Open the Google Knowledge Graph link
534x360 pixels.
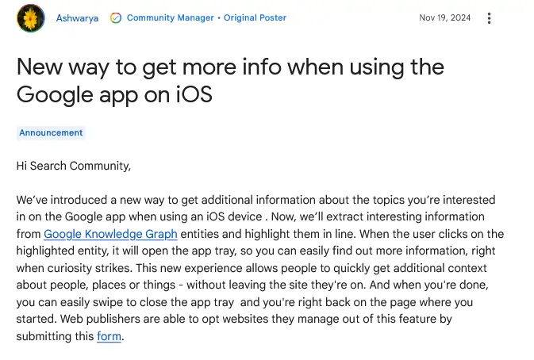[x=110, y=234]
